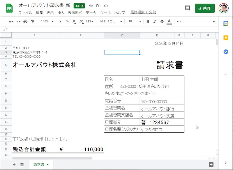Toggle bold text formatting
This screenshot has width=233, height=170.
(148, 22)
